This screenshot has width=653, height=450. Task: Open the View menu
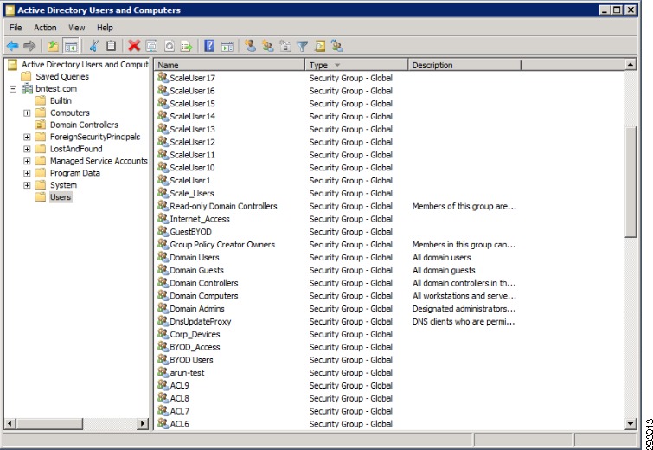tap(77, 28)
